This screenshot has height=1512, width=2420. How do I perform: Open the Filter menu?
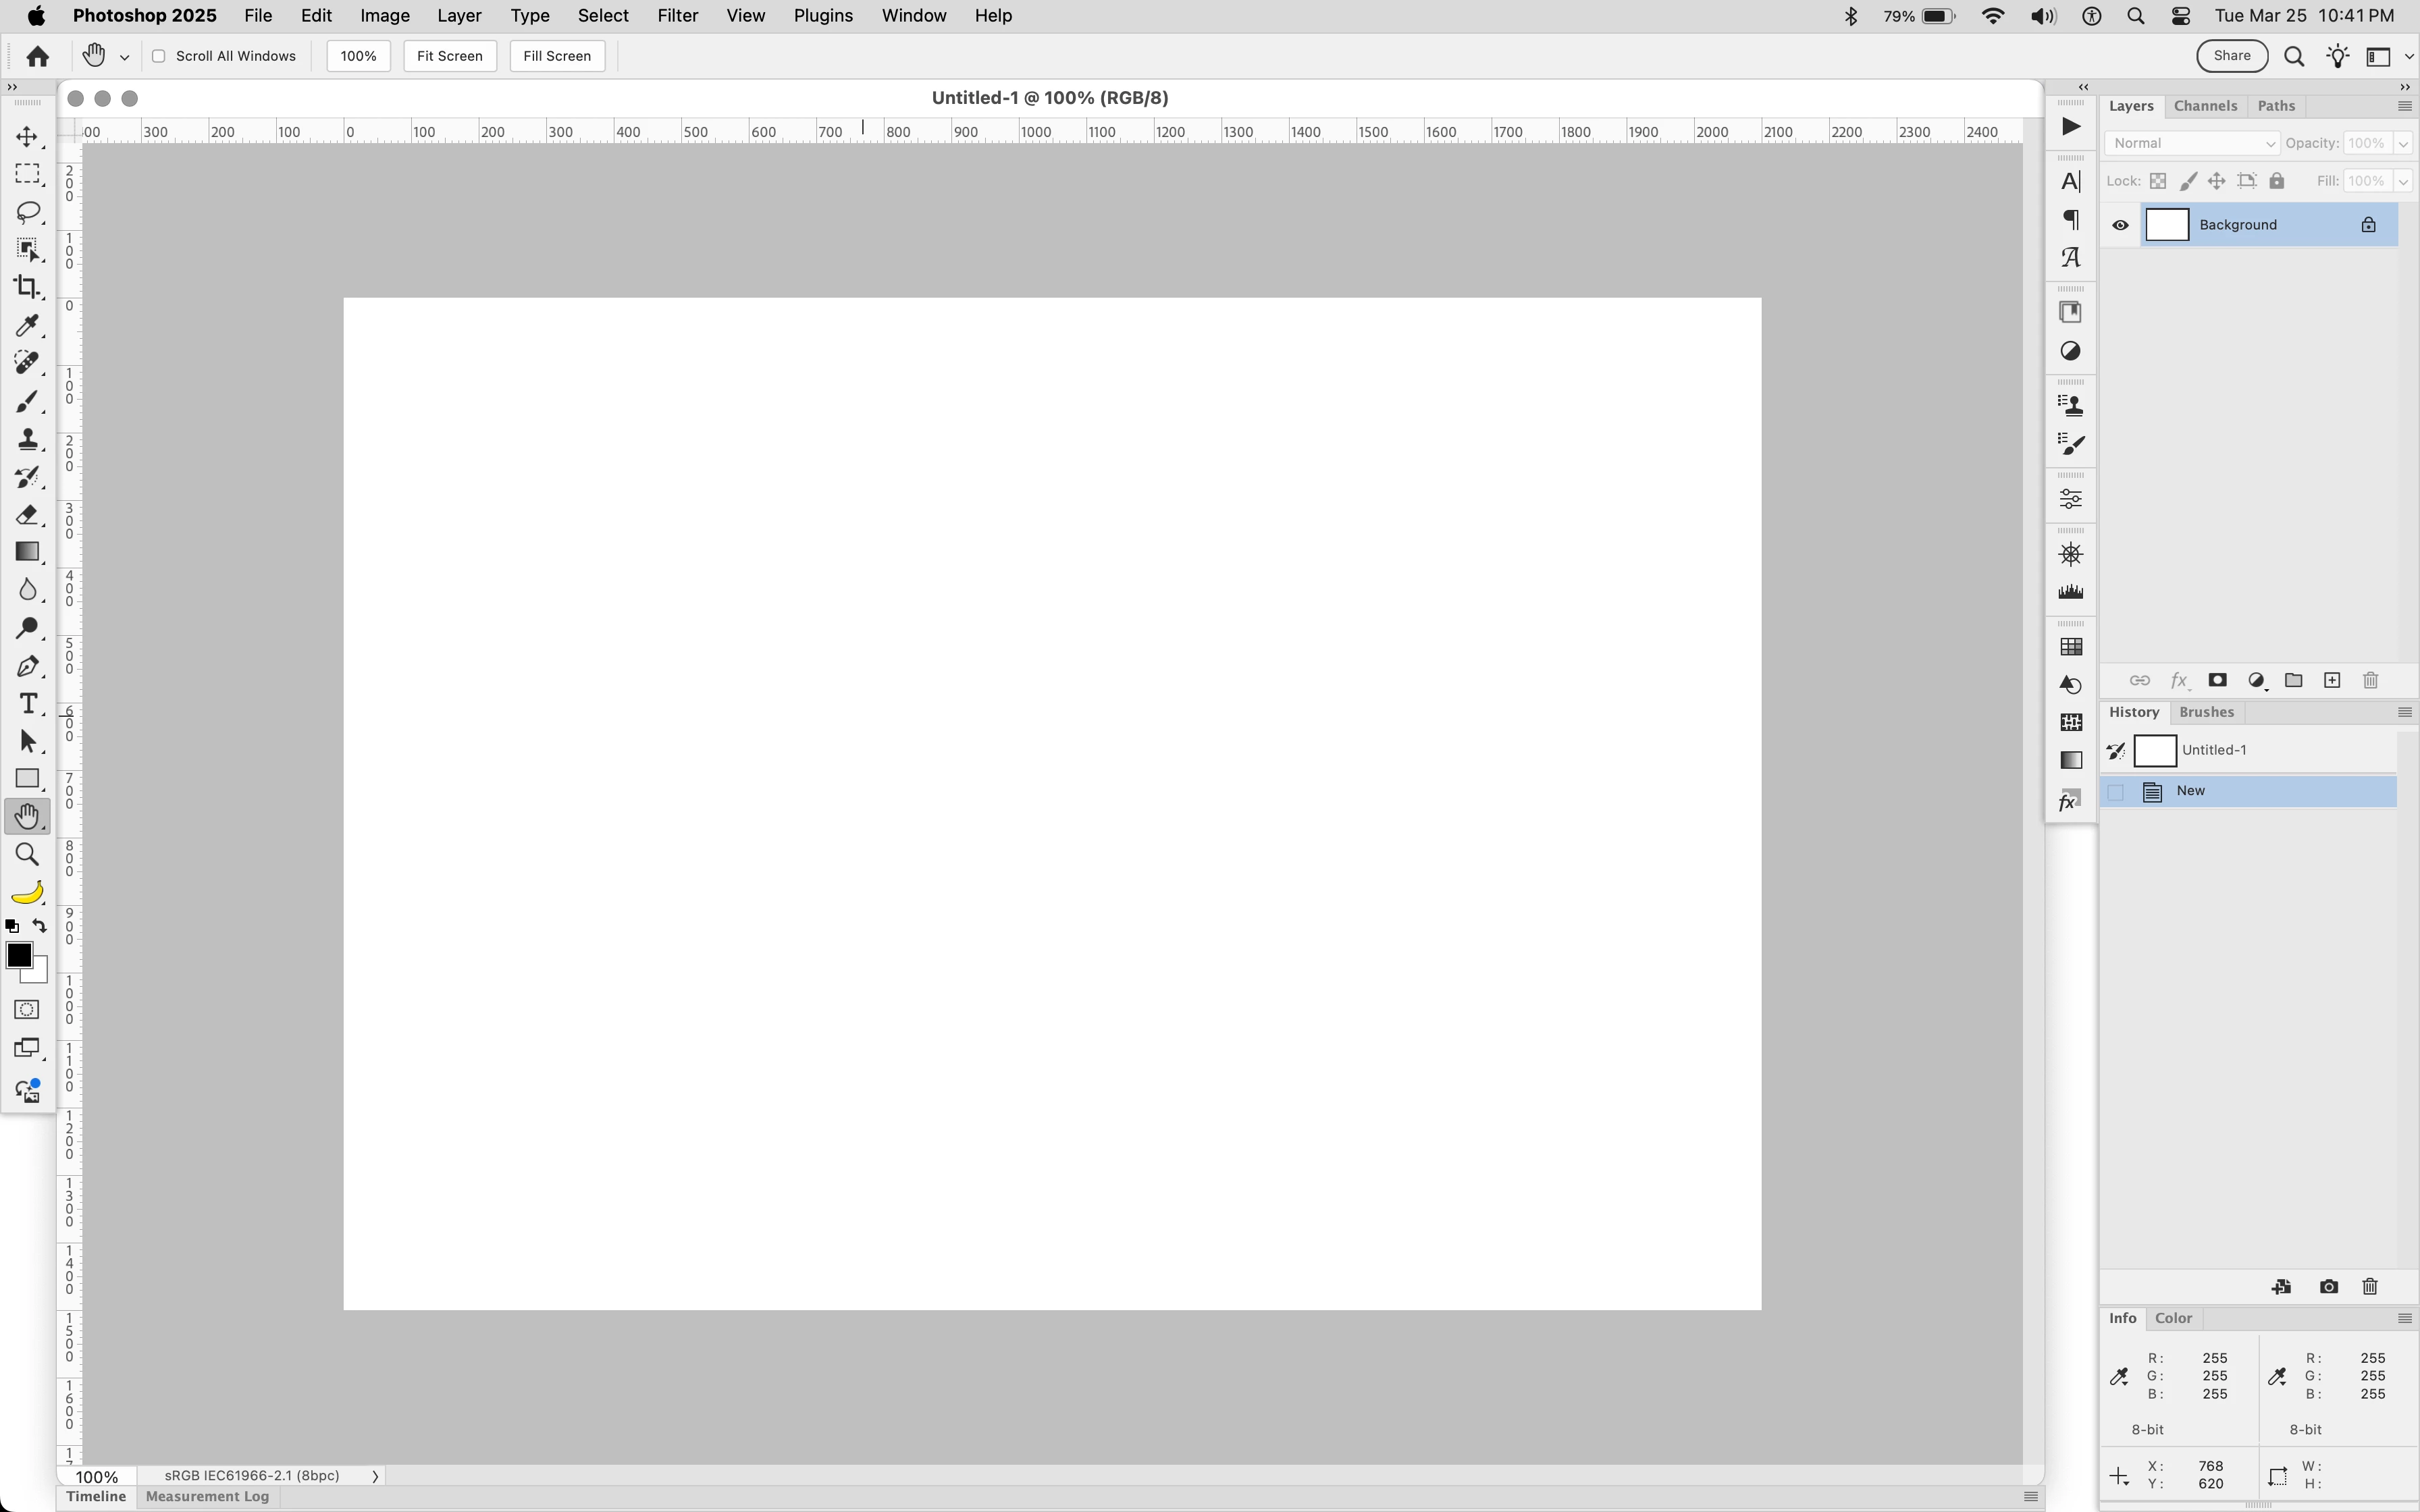677,16
